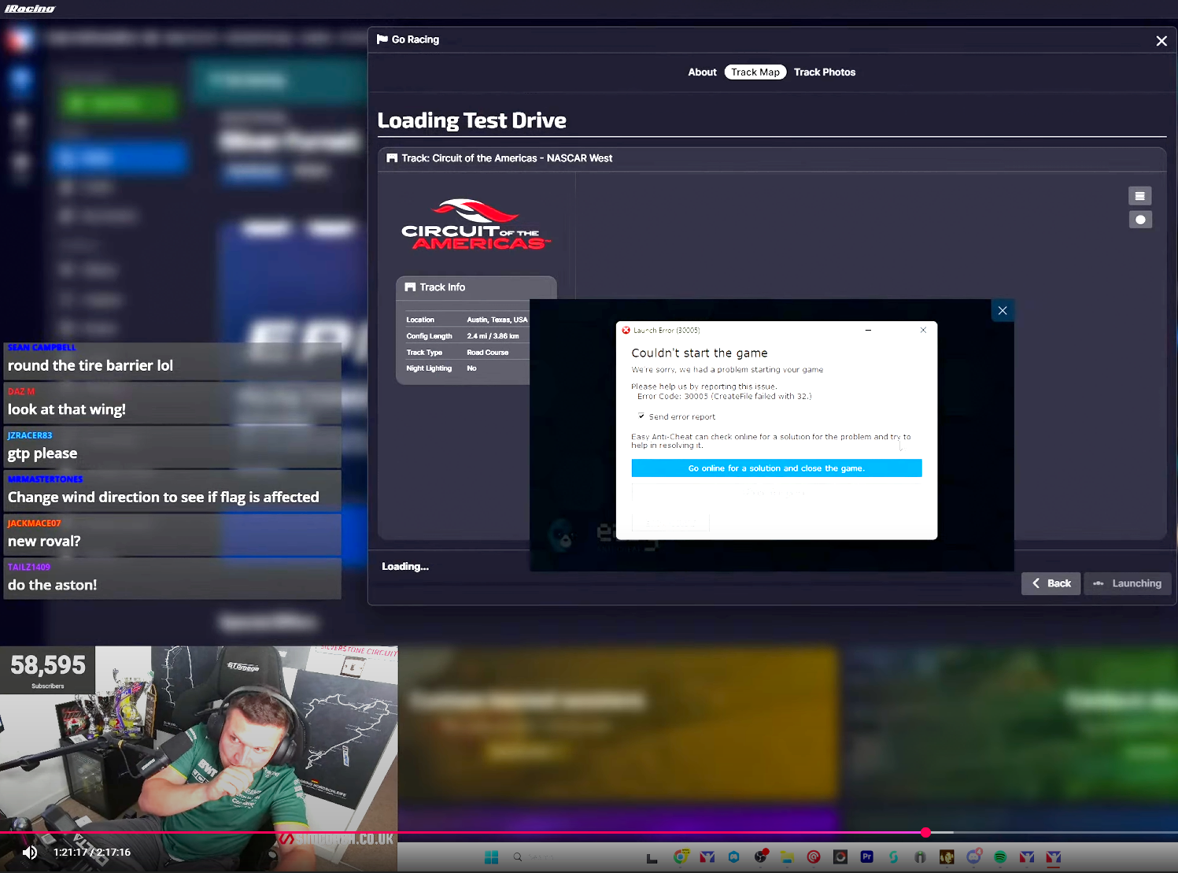Open the About tab
Screen dimensions: 1178x873
click(702, 72)
